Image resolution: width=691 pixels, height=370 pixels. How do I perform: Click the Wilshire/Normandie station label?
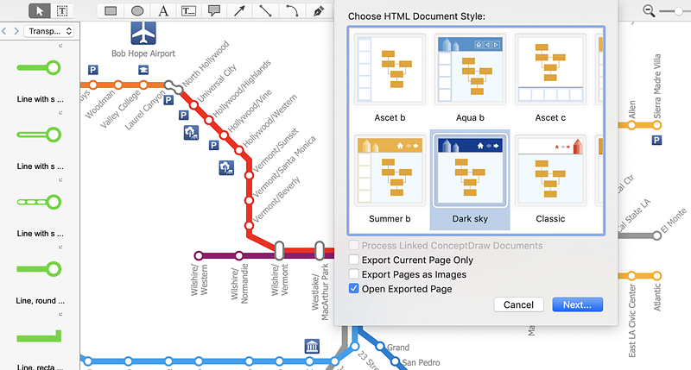239,284
